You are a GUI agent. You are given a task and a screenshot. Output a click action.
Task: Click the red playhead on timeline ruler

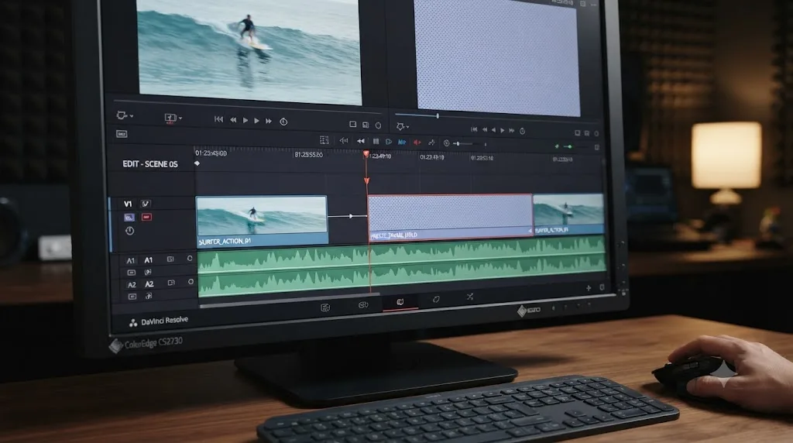(x=366, y=154)
